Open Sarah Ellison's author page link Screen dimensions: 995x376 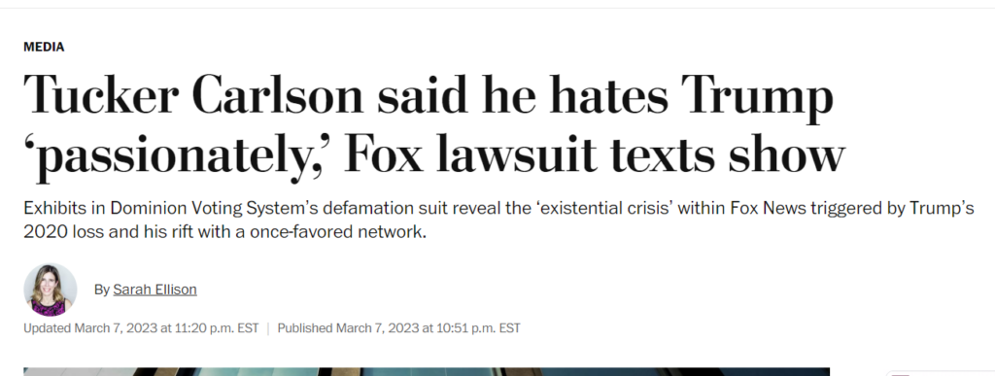coord(154,290)
